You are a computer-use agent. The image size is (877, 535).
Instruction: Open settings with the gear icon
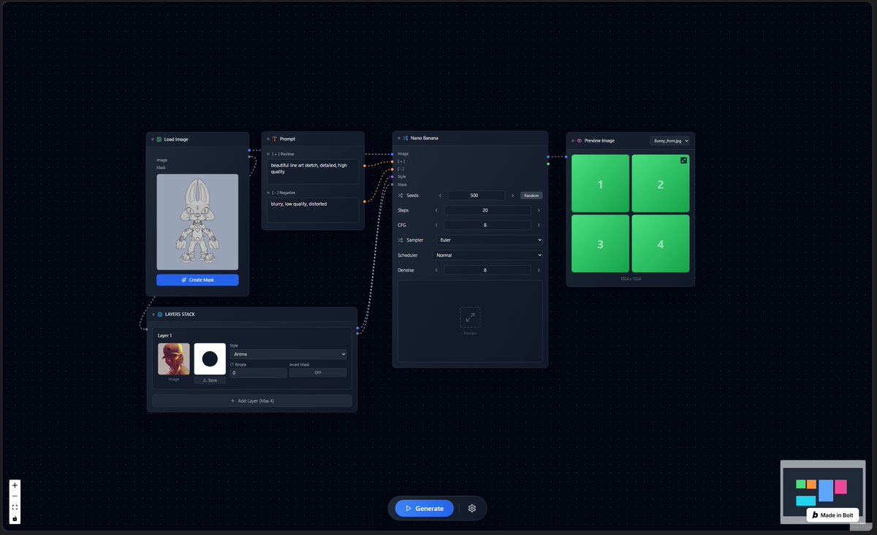pyautogui.click(x=472, y=508)
